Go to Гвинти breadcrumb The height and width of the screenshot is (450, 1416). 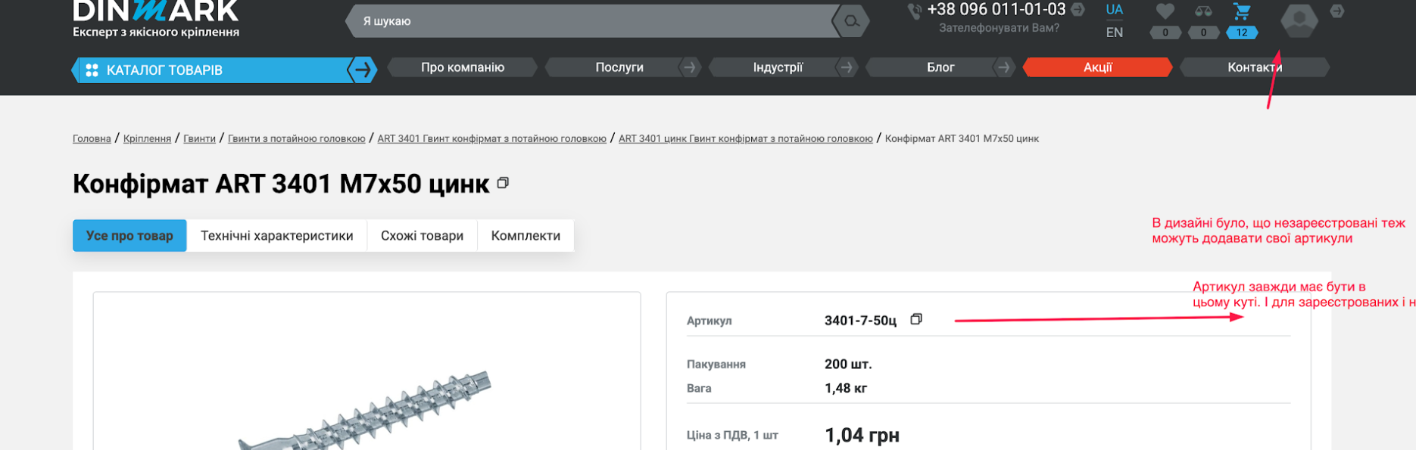(199, 138)
